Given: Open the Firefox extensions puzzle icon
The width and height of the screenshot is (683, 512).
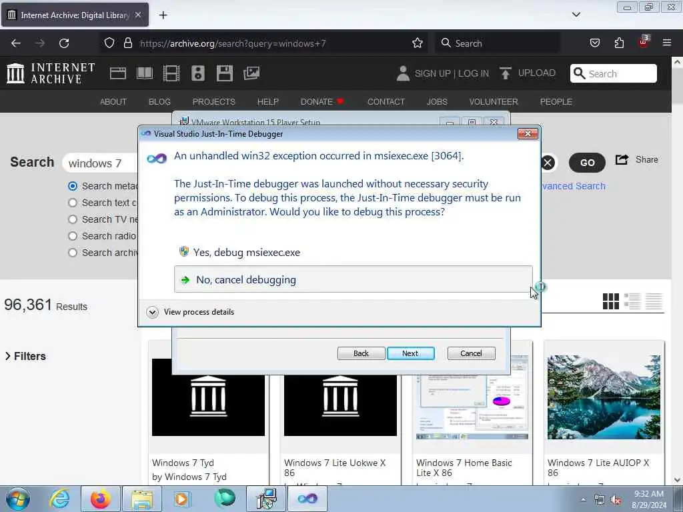Looking at the screenshot, I should click(x=619, y=43).
